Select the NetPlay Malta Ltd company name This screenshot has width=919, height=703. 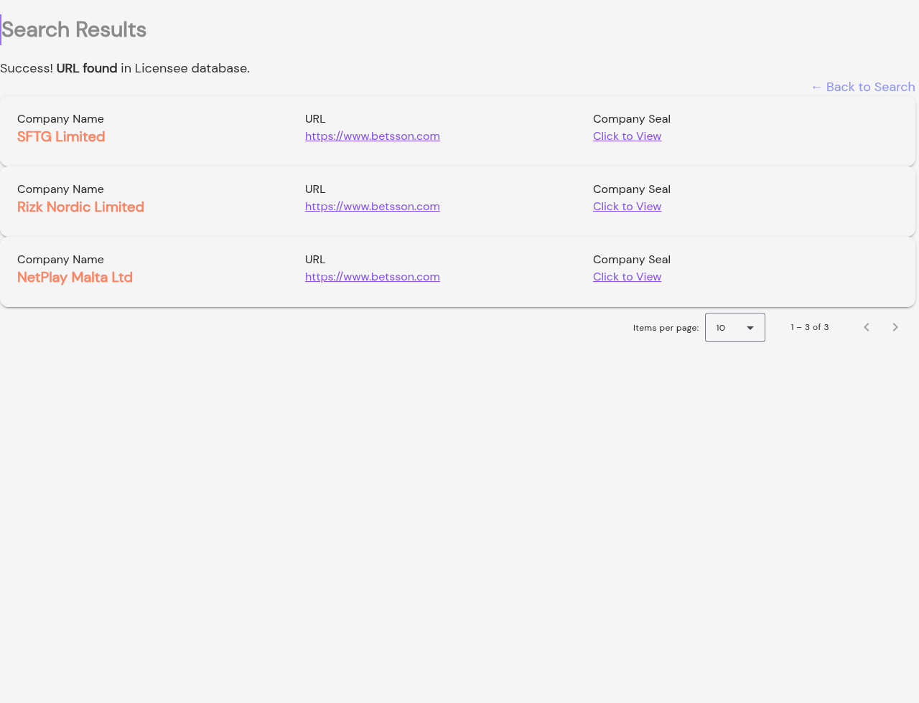tap(75, 277)
